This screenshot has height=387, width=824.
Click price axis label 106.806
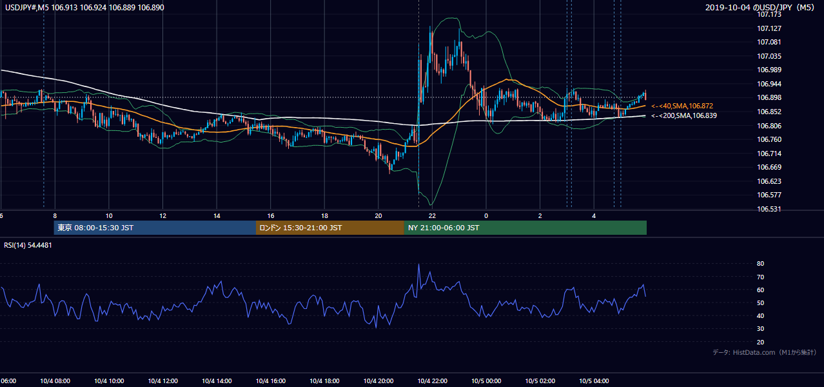[x=769, y=126]
